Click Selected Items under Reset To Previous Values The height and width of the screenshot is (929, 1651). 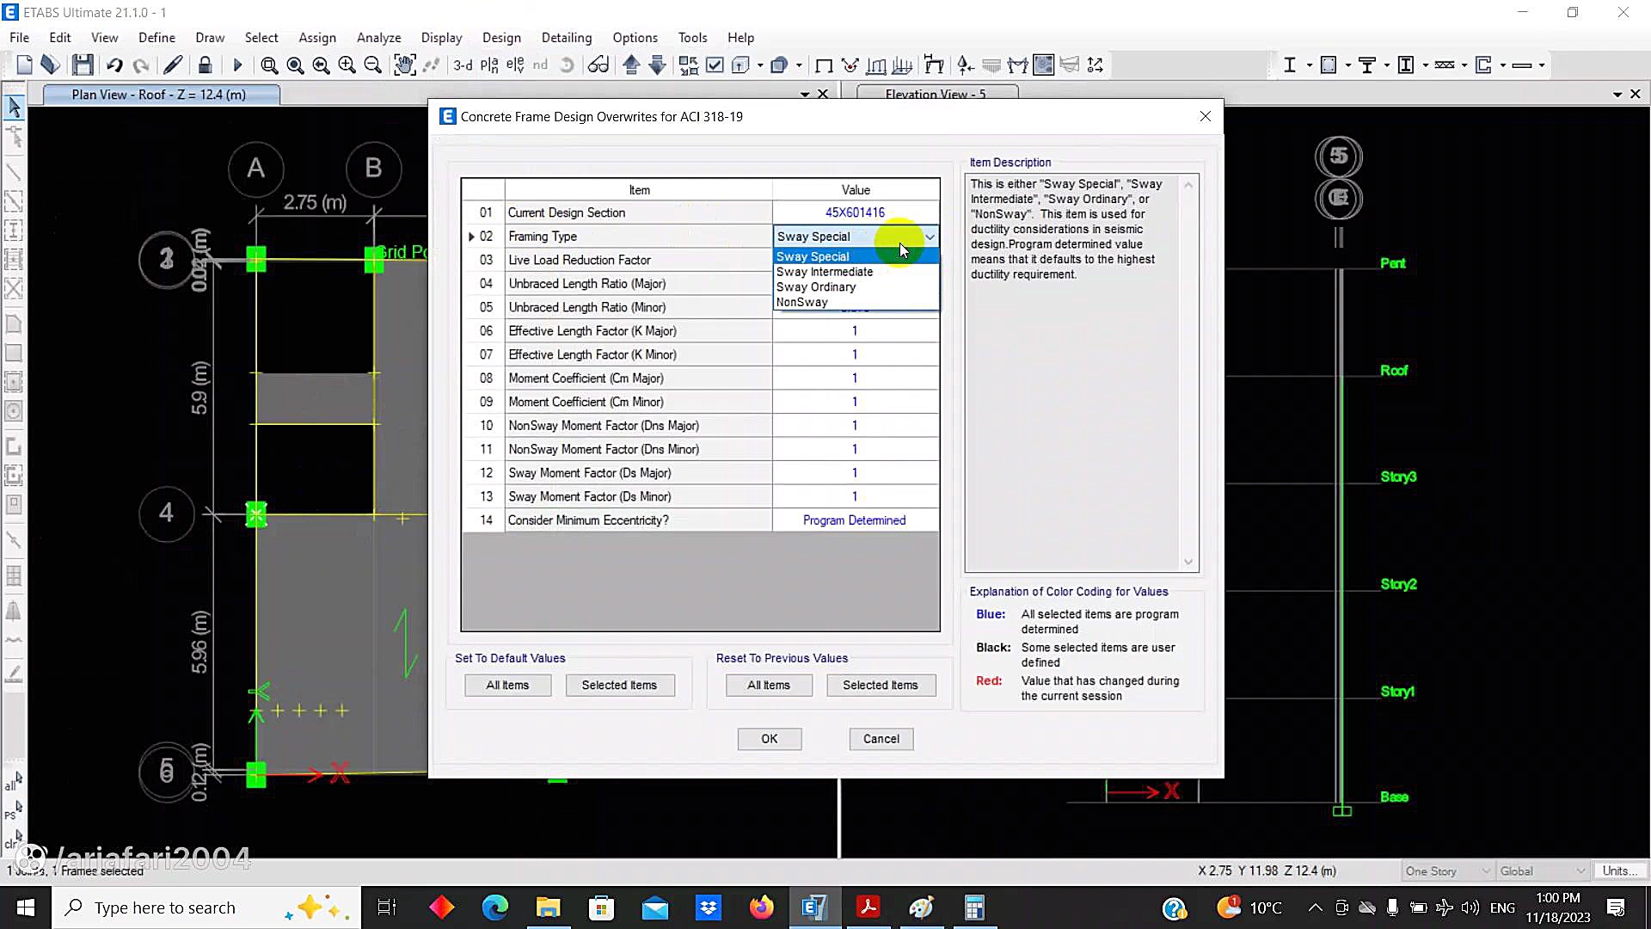pos(881,686)
